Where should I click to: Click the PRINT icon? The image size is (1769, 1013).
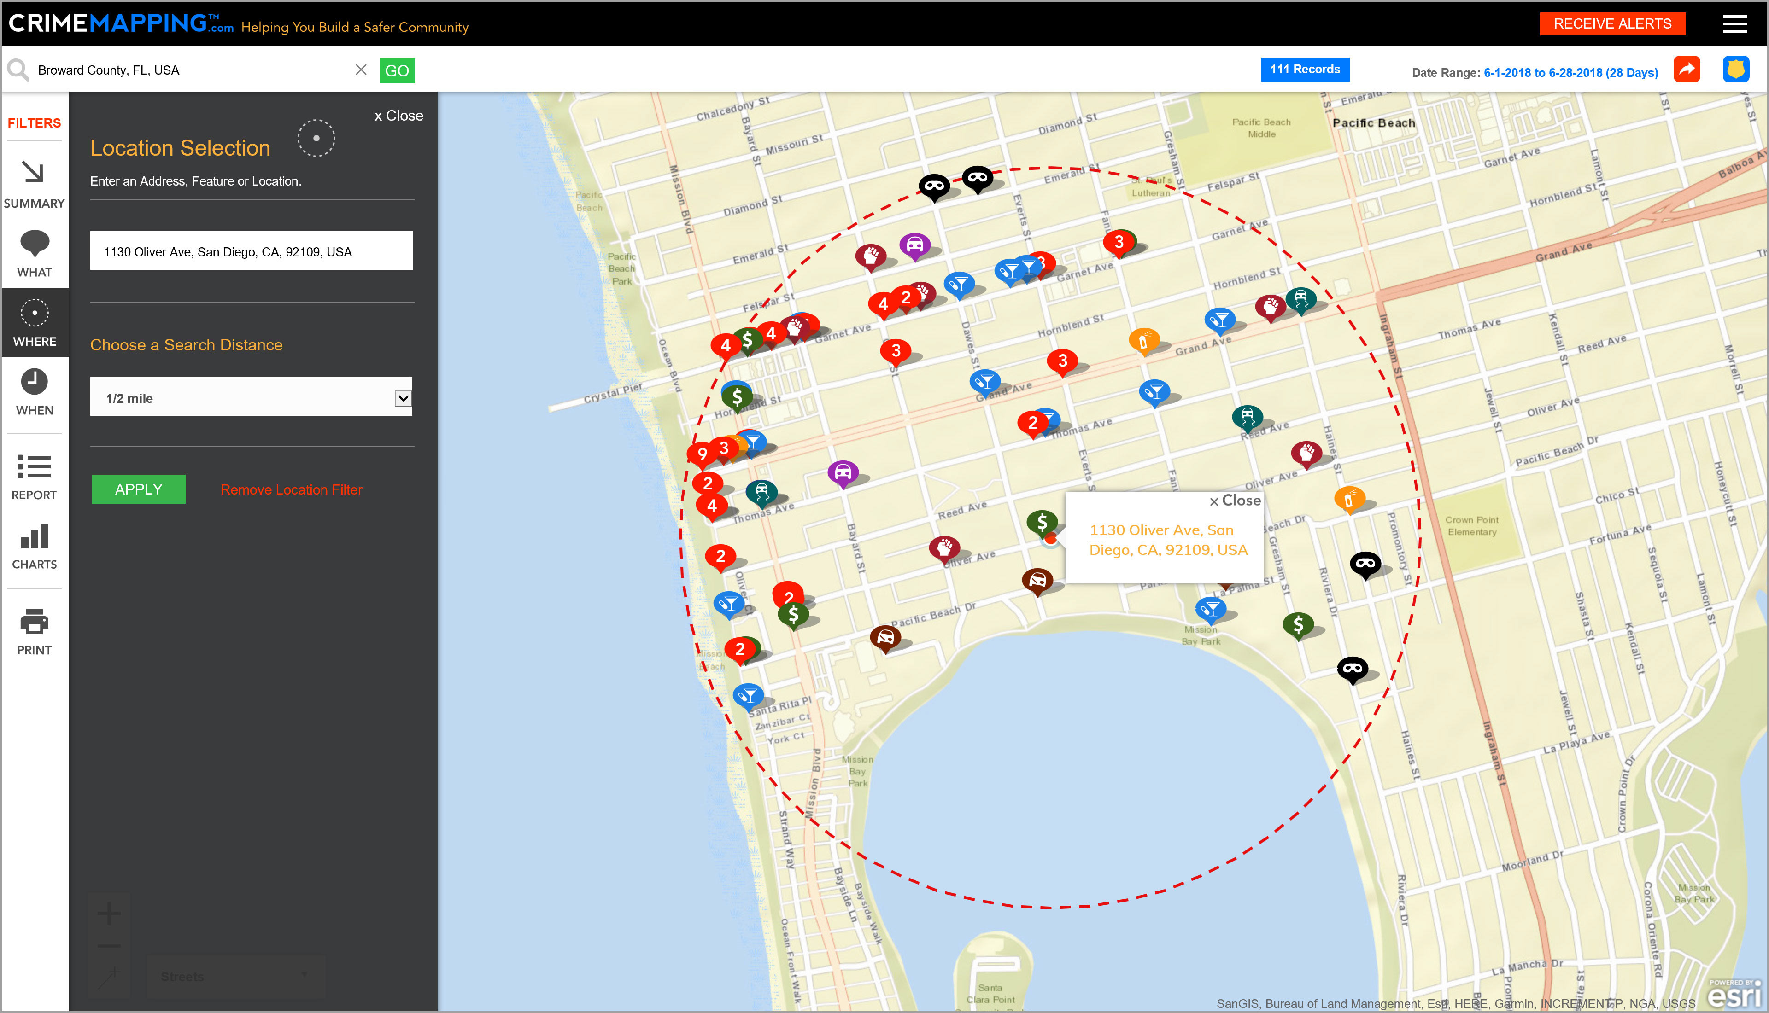tap(34, 632)
